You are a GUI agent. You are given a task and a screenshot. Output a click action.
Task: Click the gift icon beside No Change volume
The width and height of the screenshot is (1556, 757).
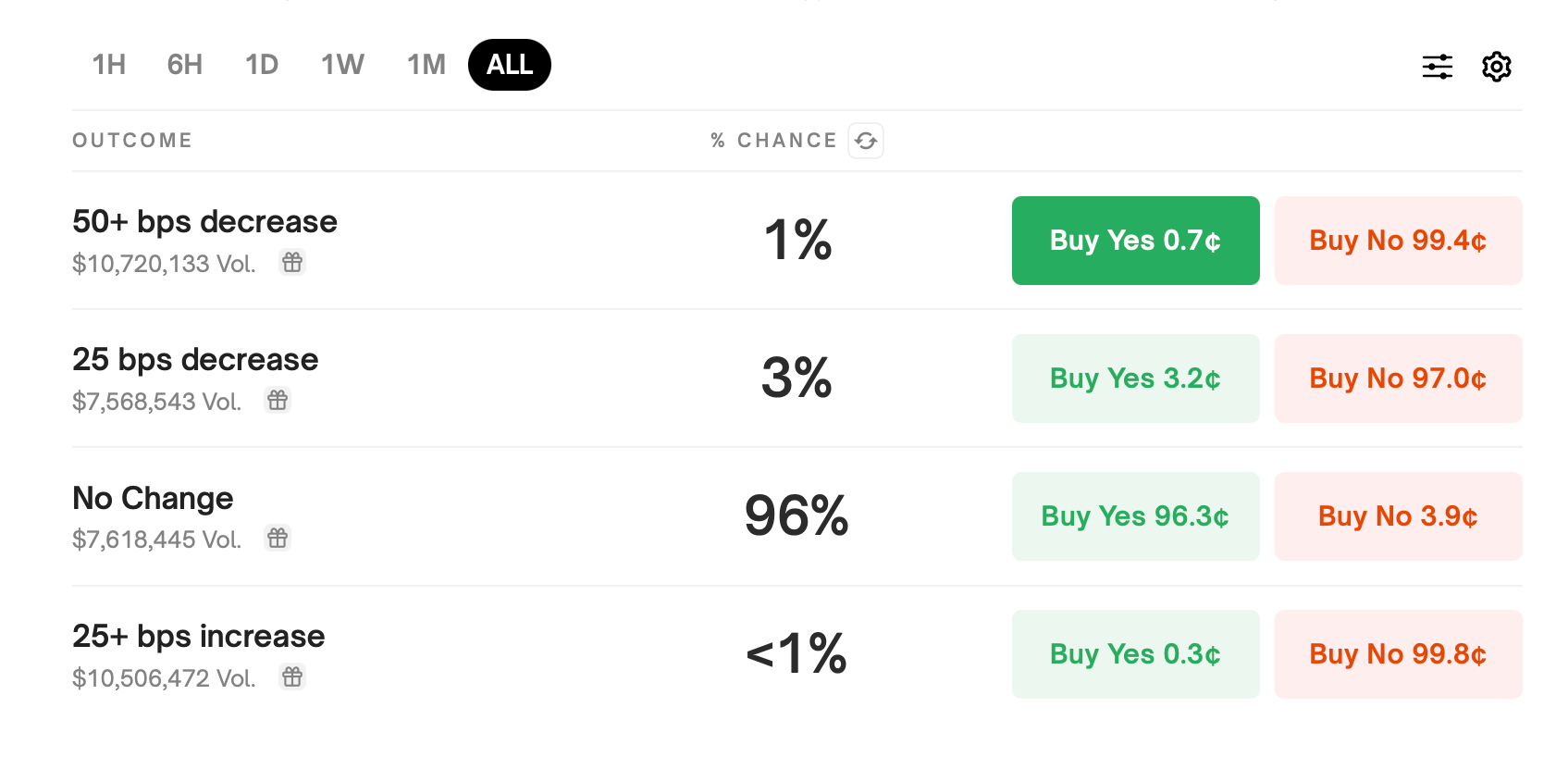(278, 539)
